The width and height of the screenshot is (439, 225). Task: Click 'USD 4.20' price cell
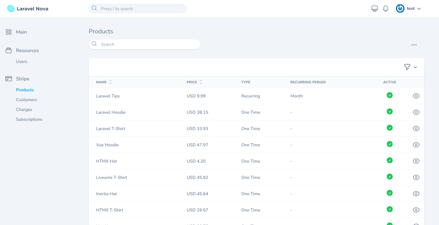tap(196, 161)
